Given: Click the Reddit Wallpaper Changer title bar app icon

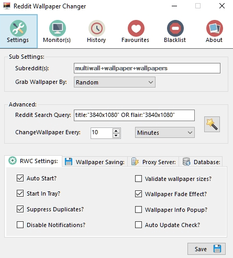Looking at the screenshot, I should point(7,6).
